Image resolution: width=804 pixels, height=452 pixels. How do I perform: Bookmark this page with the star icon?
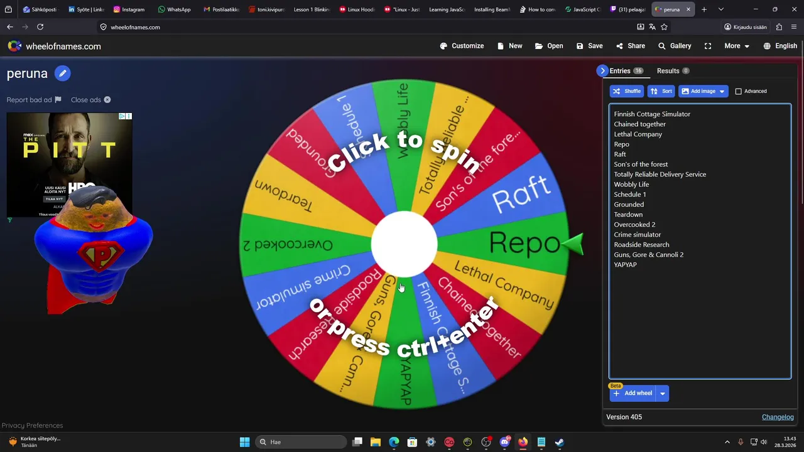[664, 27]
